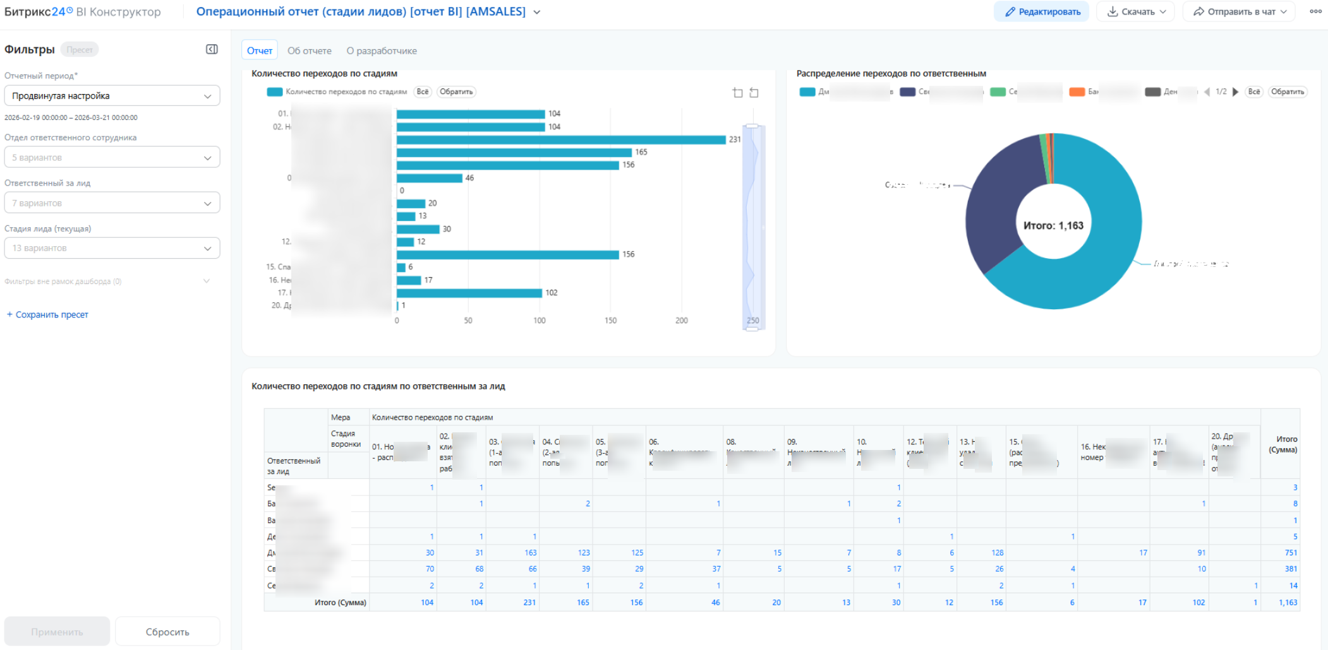
Task: Toggle the orange pie legend series
Action: pos(1077,92)
